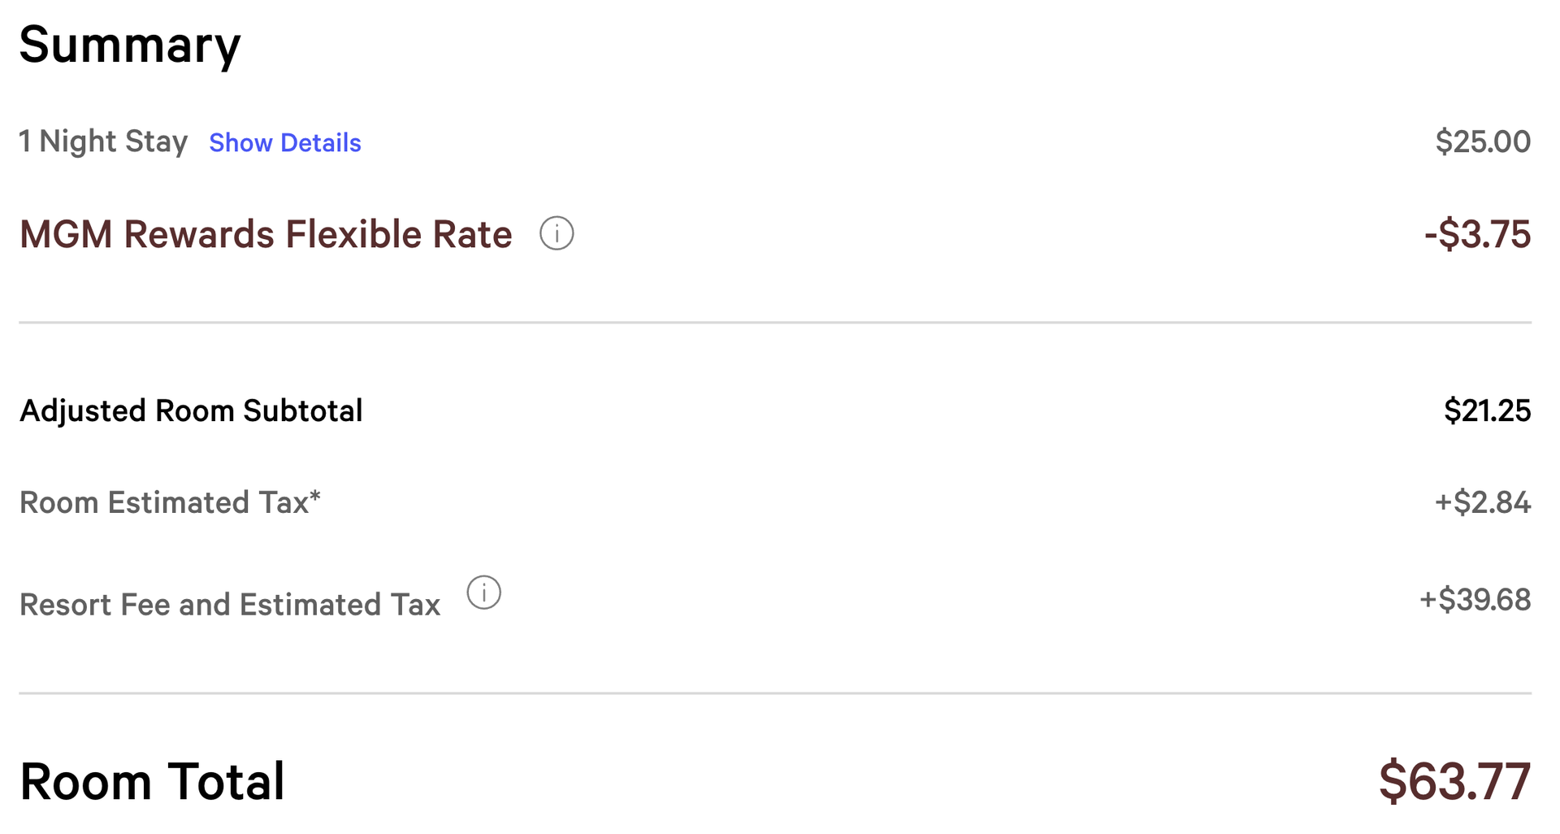1560x834 pixels.
Task: Click the Resort Fee and Estimated Tax label
Action: (x=229, y=604)
